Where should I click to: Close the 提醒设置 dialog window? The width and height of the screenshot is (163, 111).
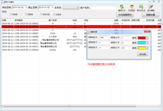point(148,32)
